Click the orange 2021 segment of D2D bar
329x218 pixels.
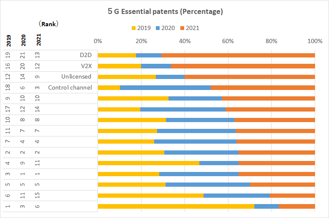[238, 55]
